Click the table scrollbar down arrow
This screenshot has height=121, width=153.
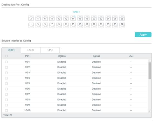[150, 111]
